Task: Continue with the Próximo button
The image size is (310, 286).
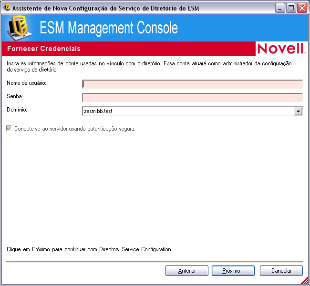Action: pos(233,271)
